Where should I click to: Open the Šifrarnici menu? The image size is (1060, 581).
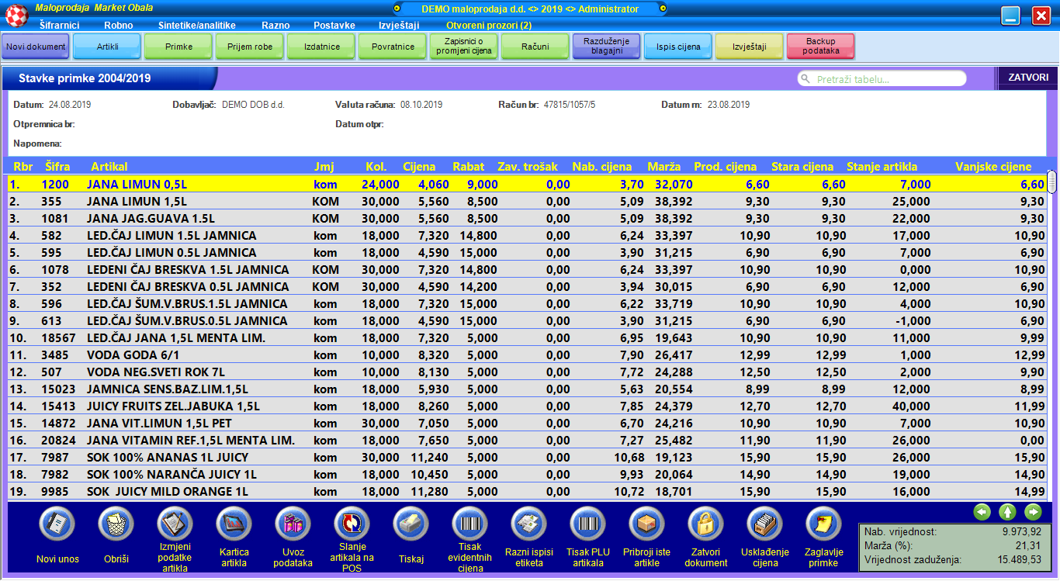point(60,25)
